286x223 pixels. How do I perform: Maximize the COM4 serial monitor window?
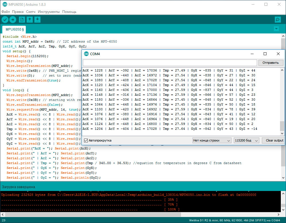265,54
